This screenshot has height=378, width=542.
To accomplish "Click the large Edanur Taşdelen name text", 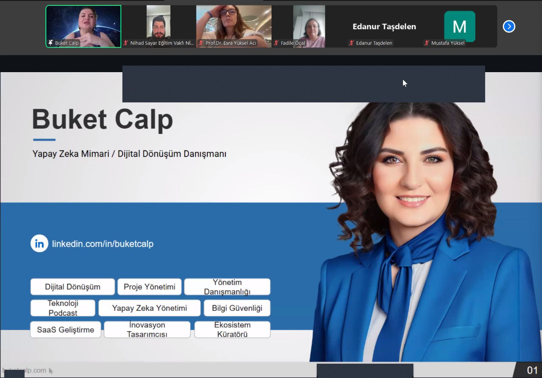I will pos(384,26).
